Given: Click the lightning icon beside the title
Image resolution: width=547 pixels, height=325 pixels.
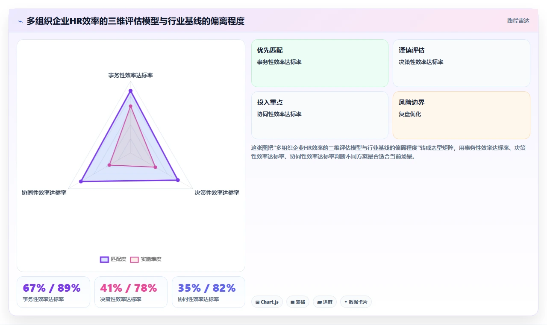Looking at the screenshot, I should [20, 21].
